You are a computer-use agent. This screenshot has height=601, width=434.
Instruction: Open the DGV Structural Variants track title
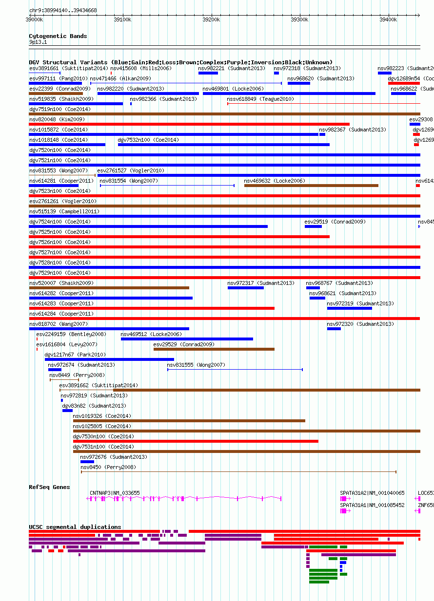pyautogui.click(x=181, y=62)
